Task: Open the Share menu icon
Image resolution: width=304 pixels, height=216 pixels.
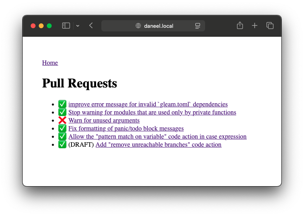Action: 240,26
